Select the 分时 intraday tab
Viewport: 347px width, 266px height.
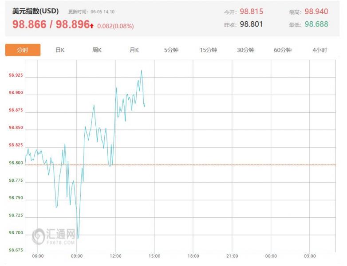[23, 50]
